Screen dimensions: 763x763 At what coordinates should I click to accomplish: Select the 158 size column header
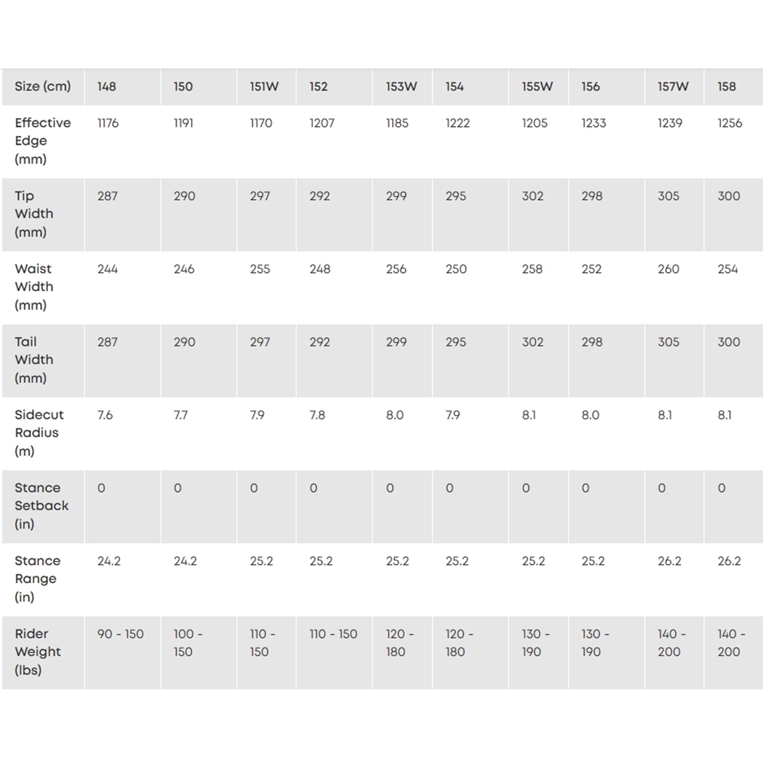pos(726,86)
